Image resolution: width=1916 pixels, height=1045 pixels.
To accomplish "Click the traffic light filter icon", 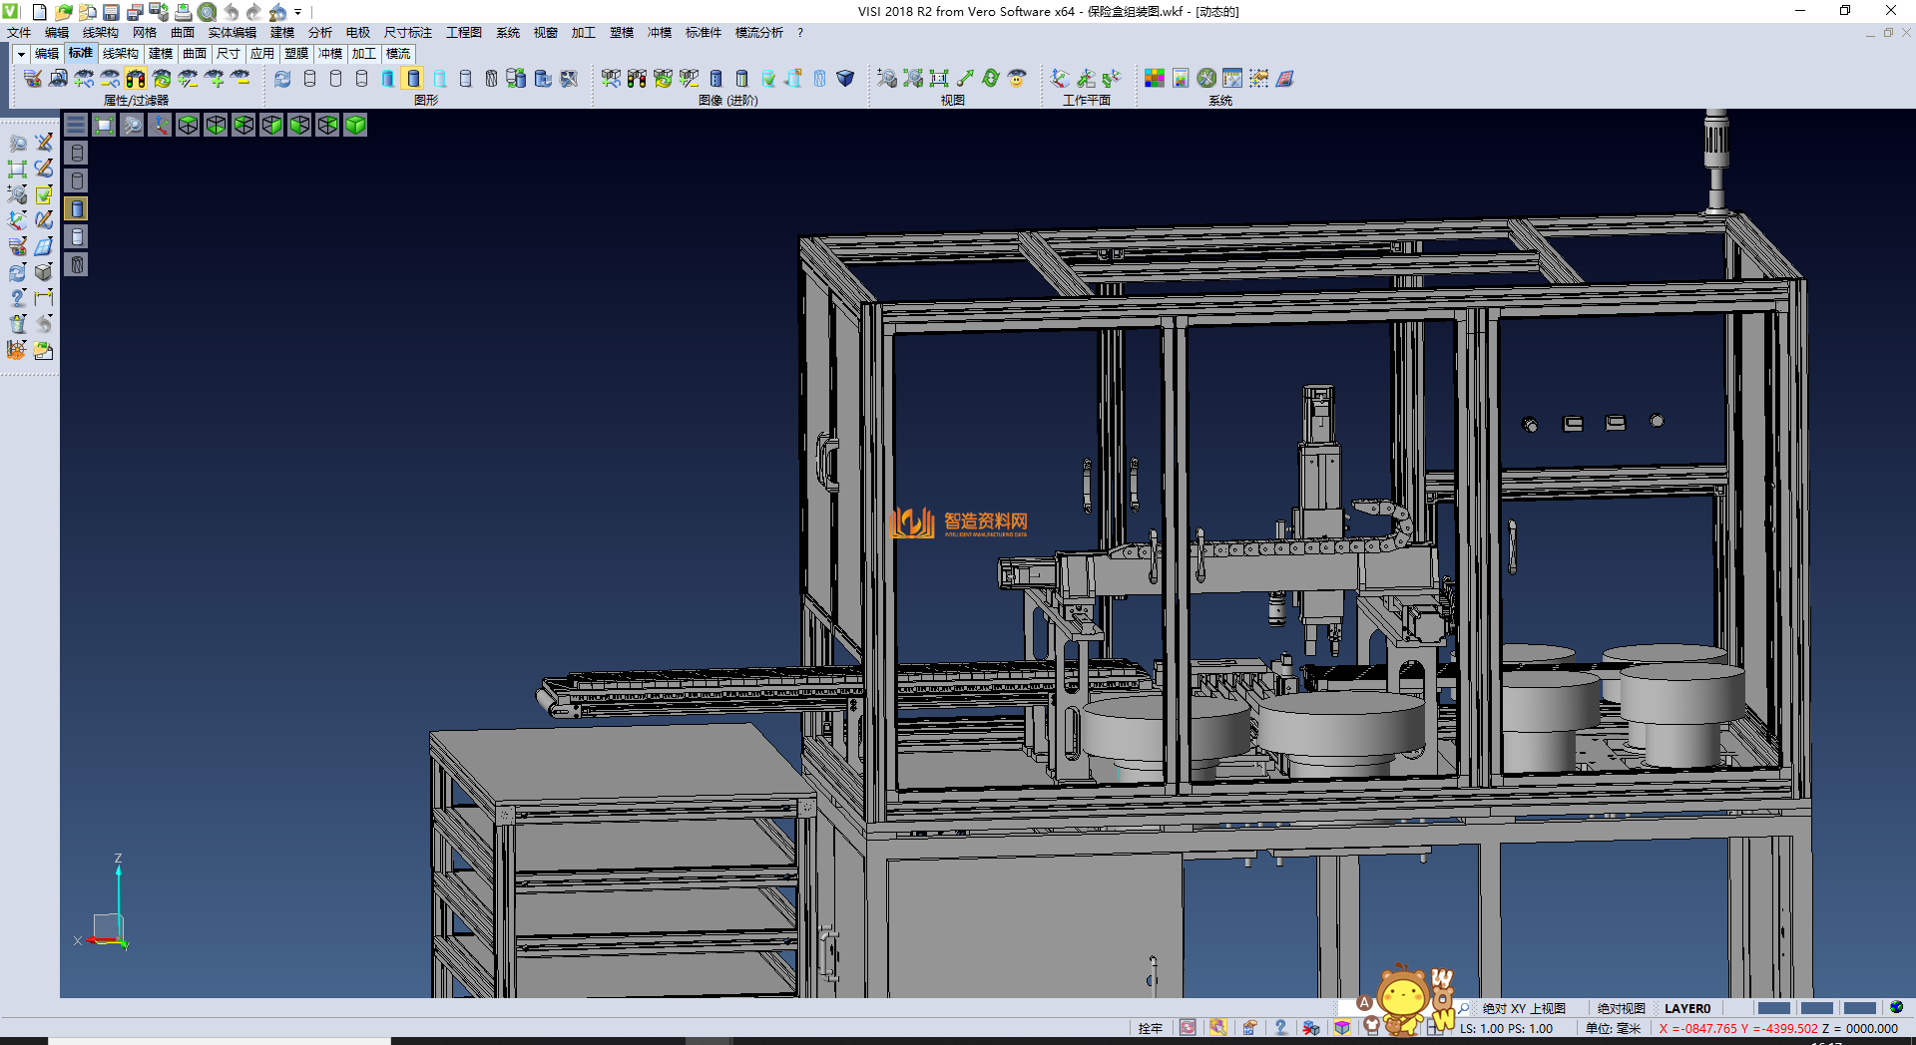I will (x=136, y=79).
